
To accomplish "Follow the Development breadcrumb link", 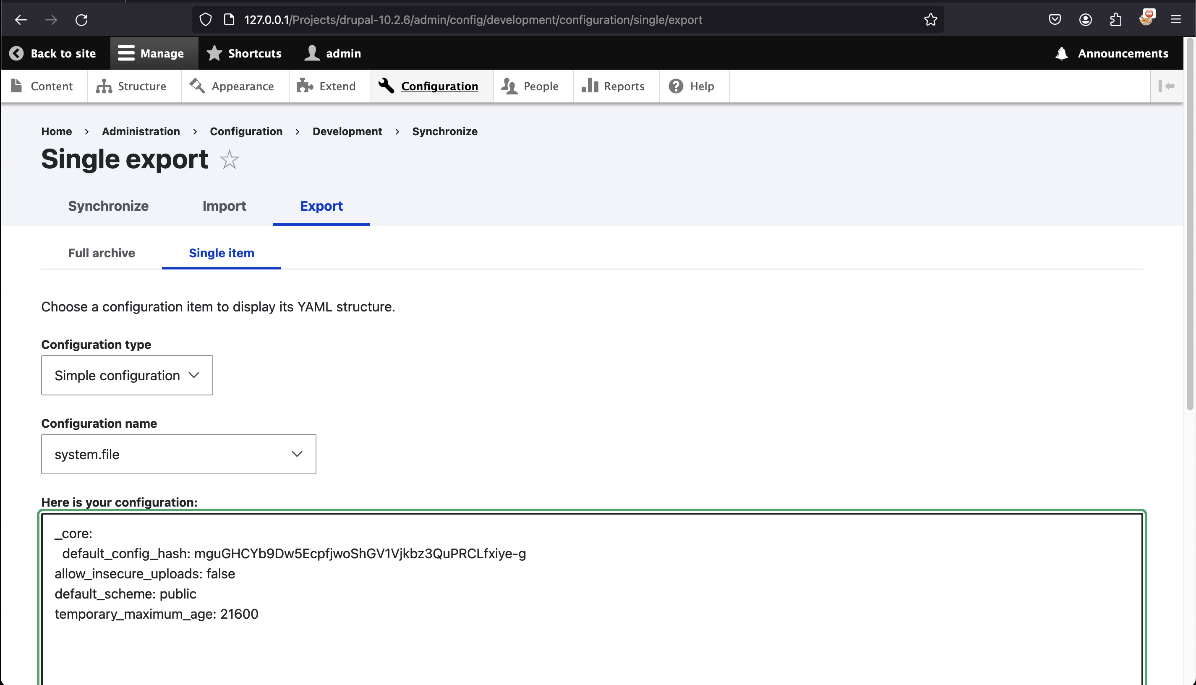I will pyautogui.click(x=347, y=131).
